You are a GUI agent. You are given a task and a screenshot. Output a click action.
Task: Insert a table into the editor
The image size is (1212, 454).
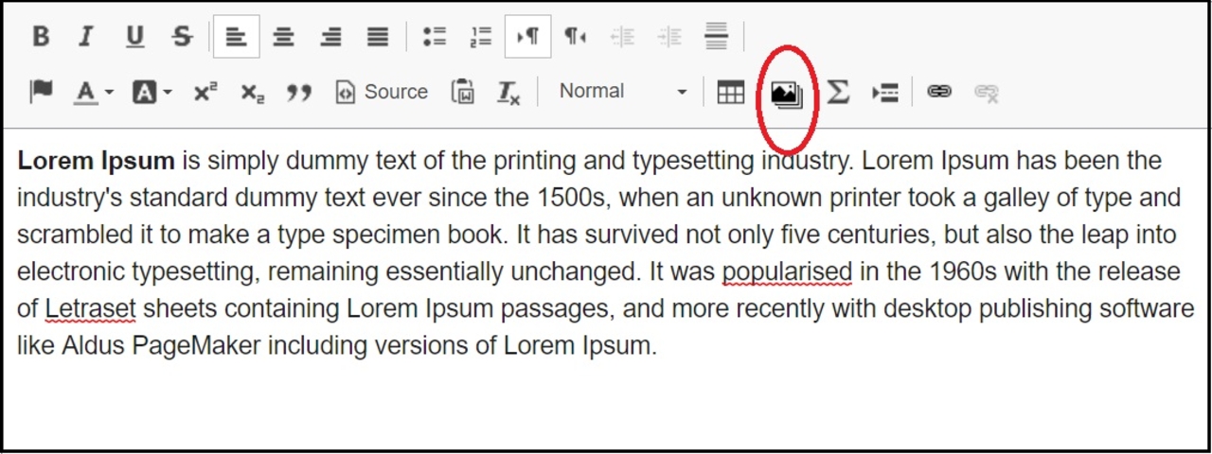(x=730, y=93)
